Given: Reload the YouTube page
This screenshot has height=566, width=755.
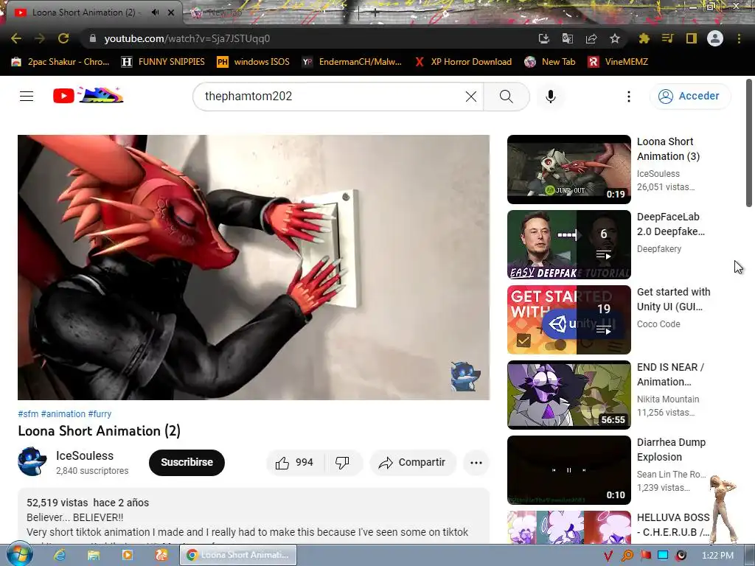Looking at the screenshot, I should point(63,38).
